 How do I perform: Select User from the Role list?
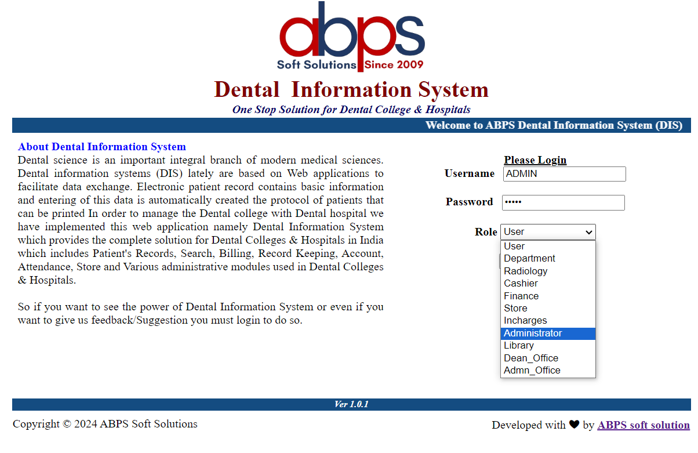point(548,247)
